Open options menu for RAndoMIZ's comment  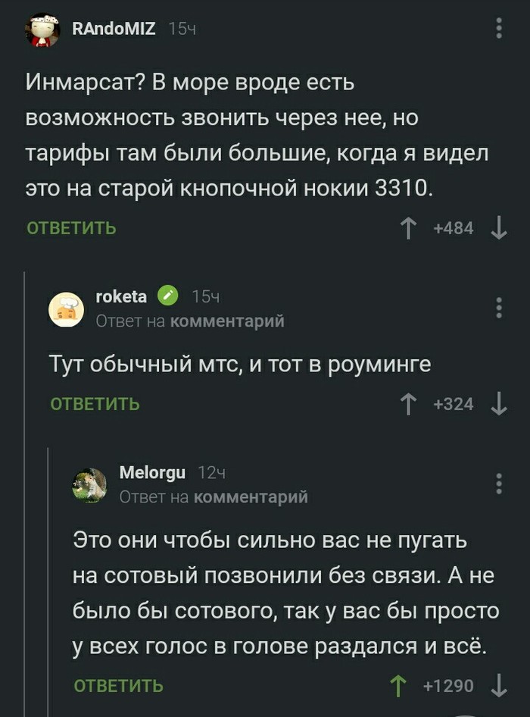point(498,27)
